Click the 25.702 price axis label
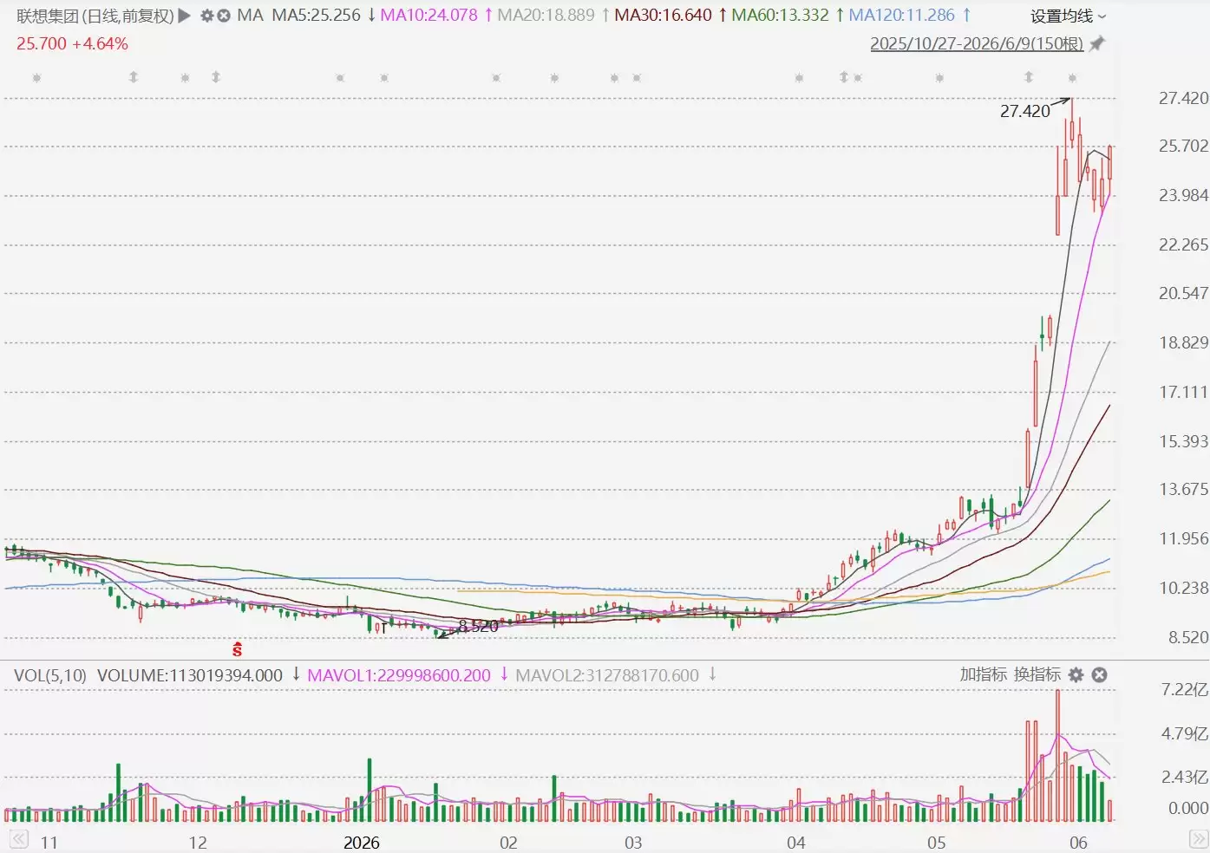This screenshot has height=853, width=1210. click(1183, 146)
